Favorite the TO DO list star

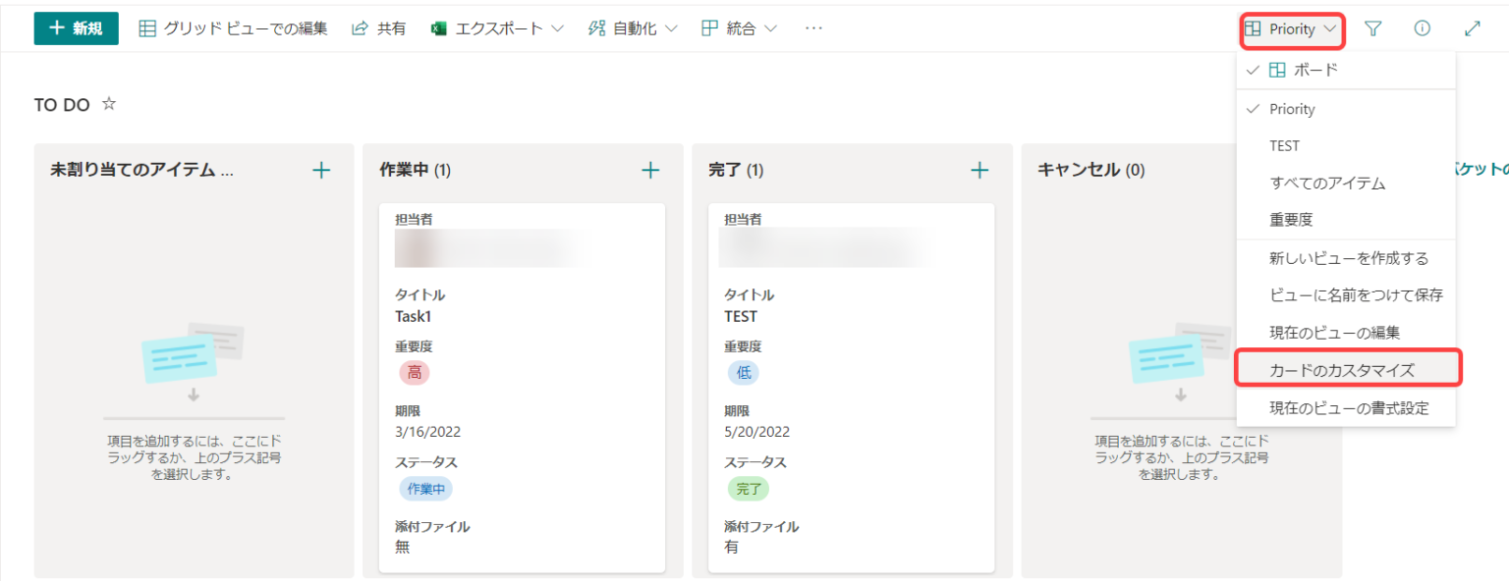(x=109, y=104)
